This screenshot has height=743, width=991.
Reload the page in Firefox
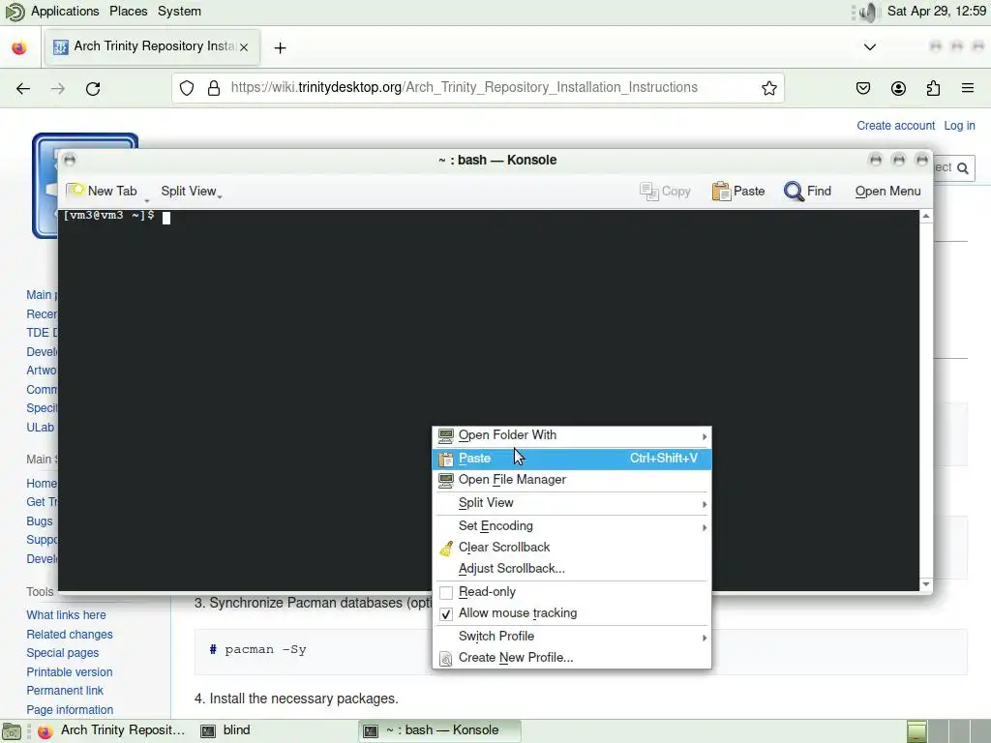click(x=93, y=88)
